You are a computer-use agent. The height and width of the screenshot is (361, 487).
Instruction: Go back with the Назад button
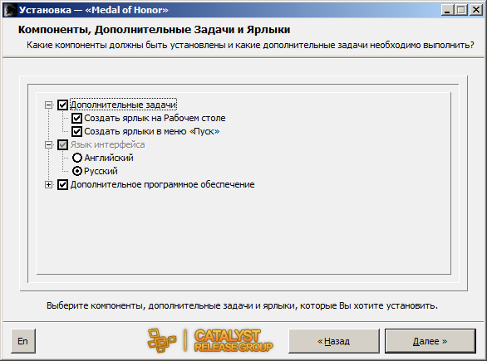coord(334,341)
